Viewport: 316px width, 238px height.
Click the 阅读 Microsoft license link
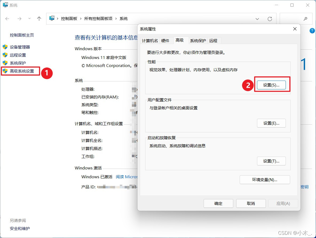(127, 177)
